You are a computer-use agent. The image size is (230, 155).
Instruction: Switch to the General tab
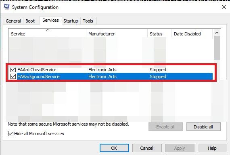click(13, 21)
